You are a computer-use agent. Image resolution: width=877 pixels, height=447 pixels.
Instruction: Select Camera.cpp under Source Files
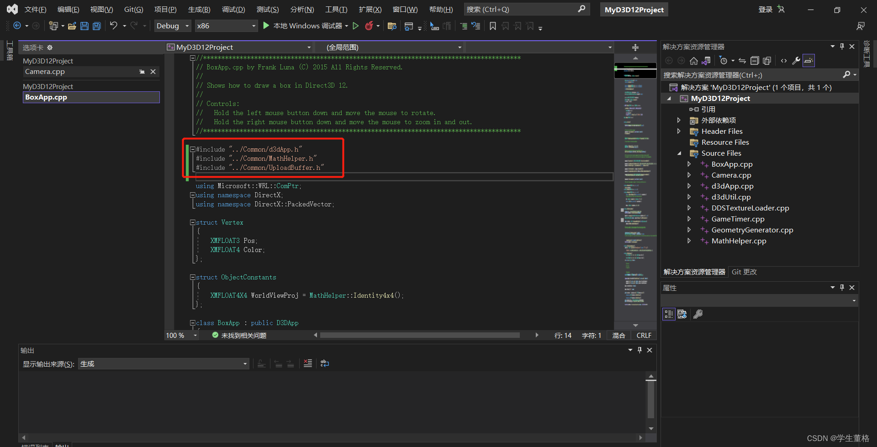(x=731, y=175)
